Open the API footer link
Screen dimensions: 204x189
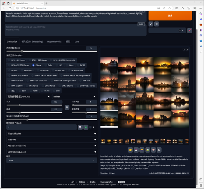(73, 182)
